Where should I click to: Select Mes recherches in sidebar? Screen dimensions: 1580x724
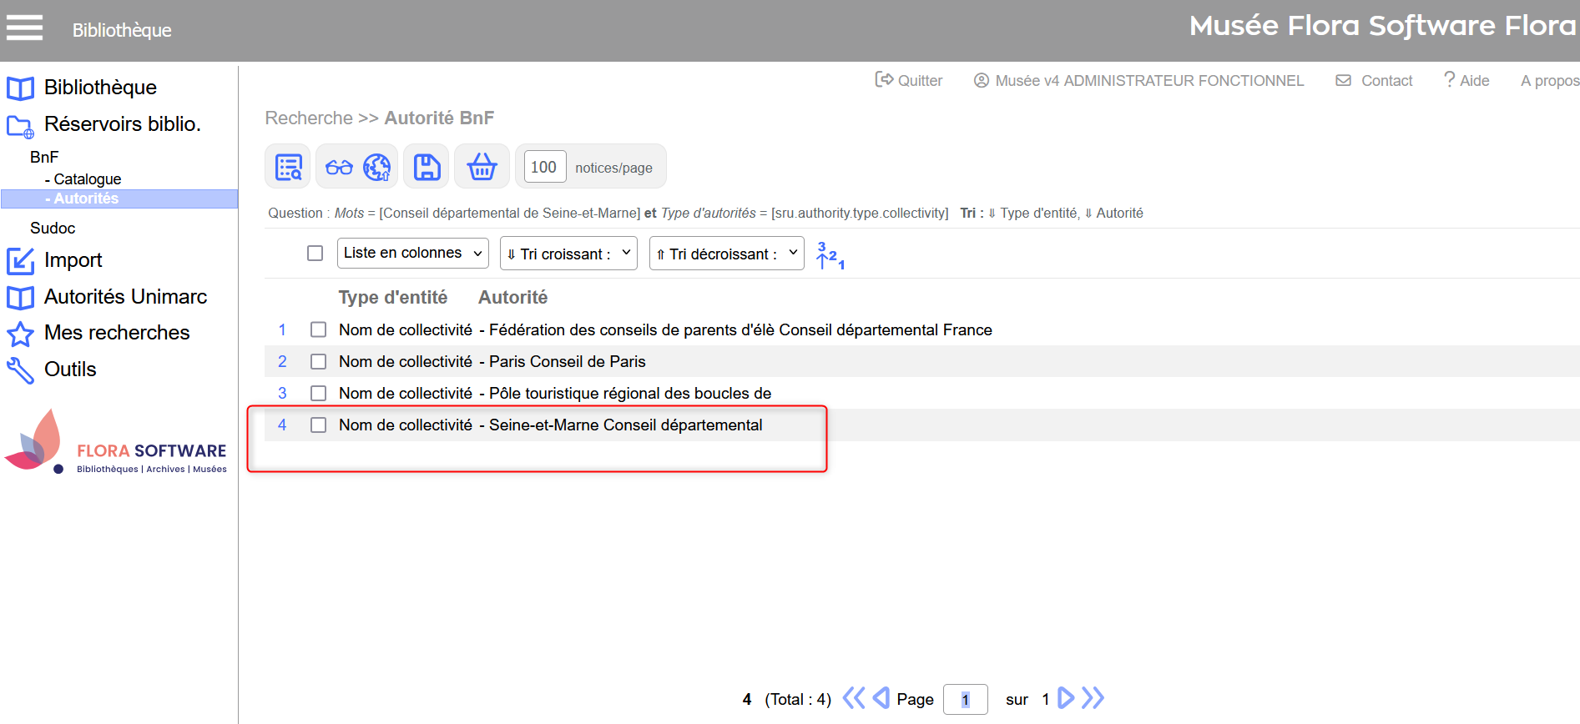pos(117,333)
